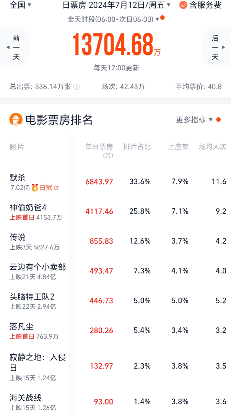Click the small arrow icon after 日冠
Viewport: 231px width, 415px height.
56,188
